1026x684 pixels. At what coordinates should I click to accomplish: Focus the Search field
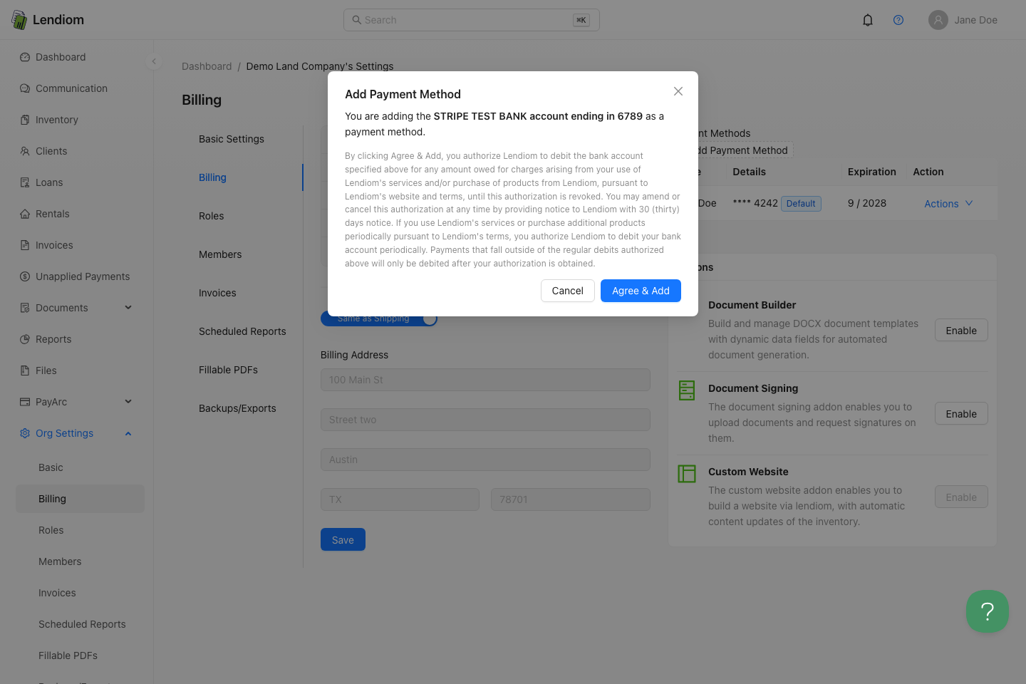[472, 20]
